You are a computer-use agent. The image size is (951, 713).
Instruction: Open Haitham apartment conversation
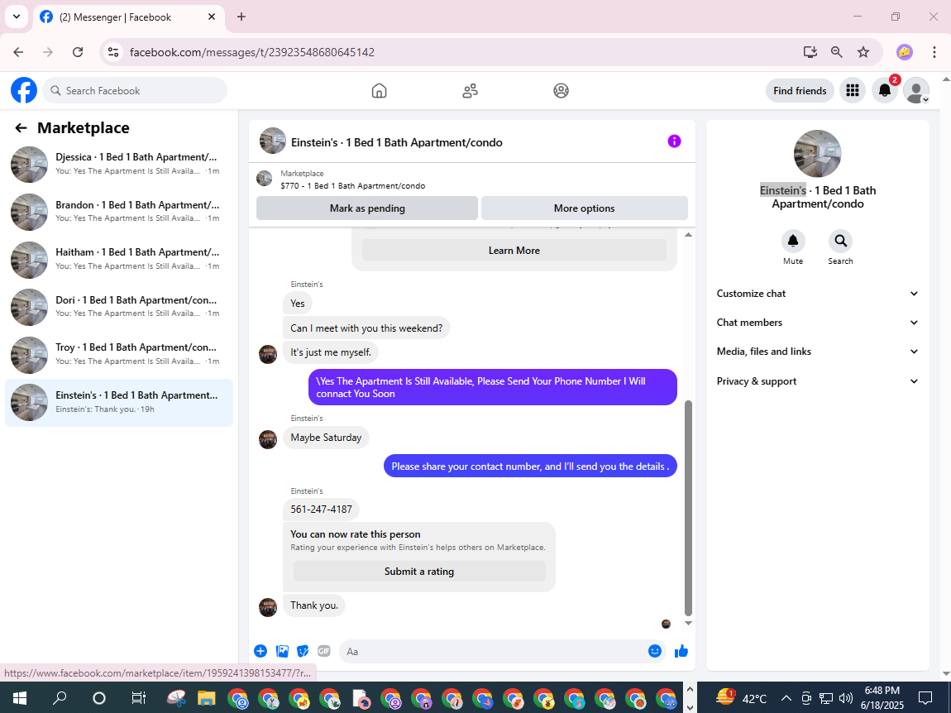119,259
